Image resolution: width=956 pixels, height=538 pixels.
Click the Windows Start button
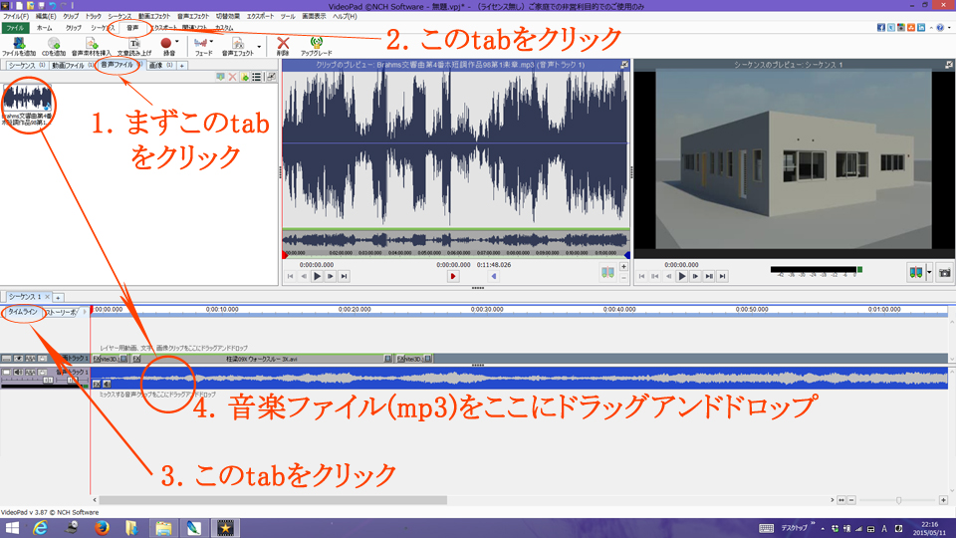12,528
